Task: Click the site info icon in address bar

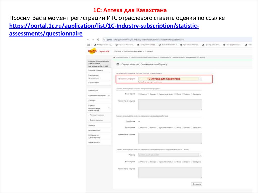Action: (x=104, y=40)
